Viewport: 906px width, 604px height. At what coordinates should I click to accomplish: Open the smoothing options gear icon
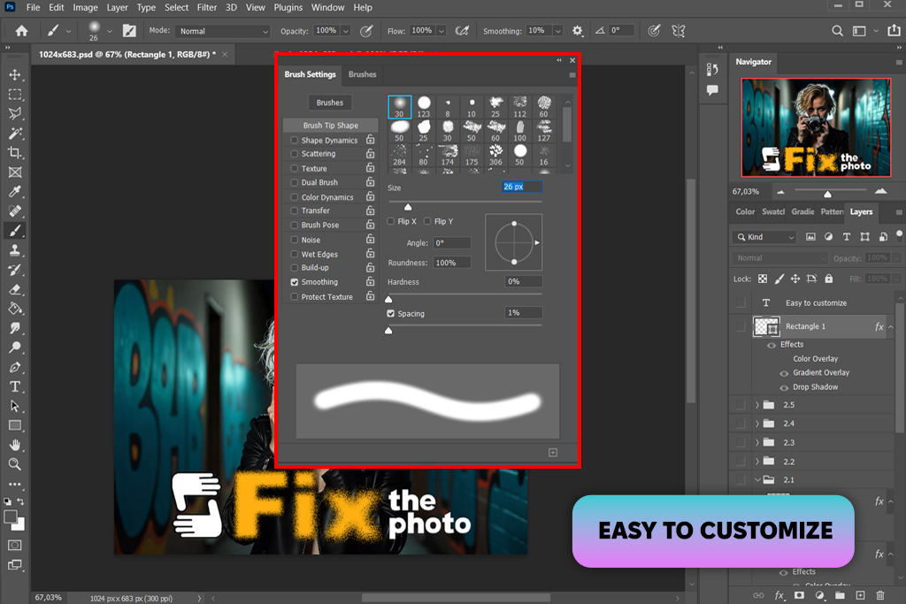point(577,31)
